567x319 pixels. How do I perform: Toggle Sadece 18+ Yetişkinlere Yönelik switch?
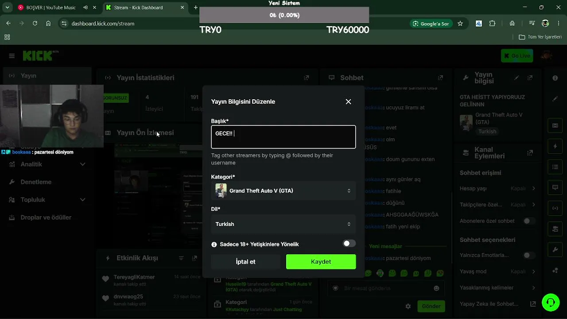tap(349, 243)
